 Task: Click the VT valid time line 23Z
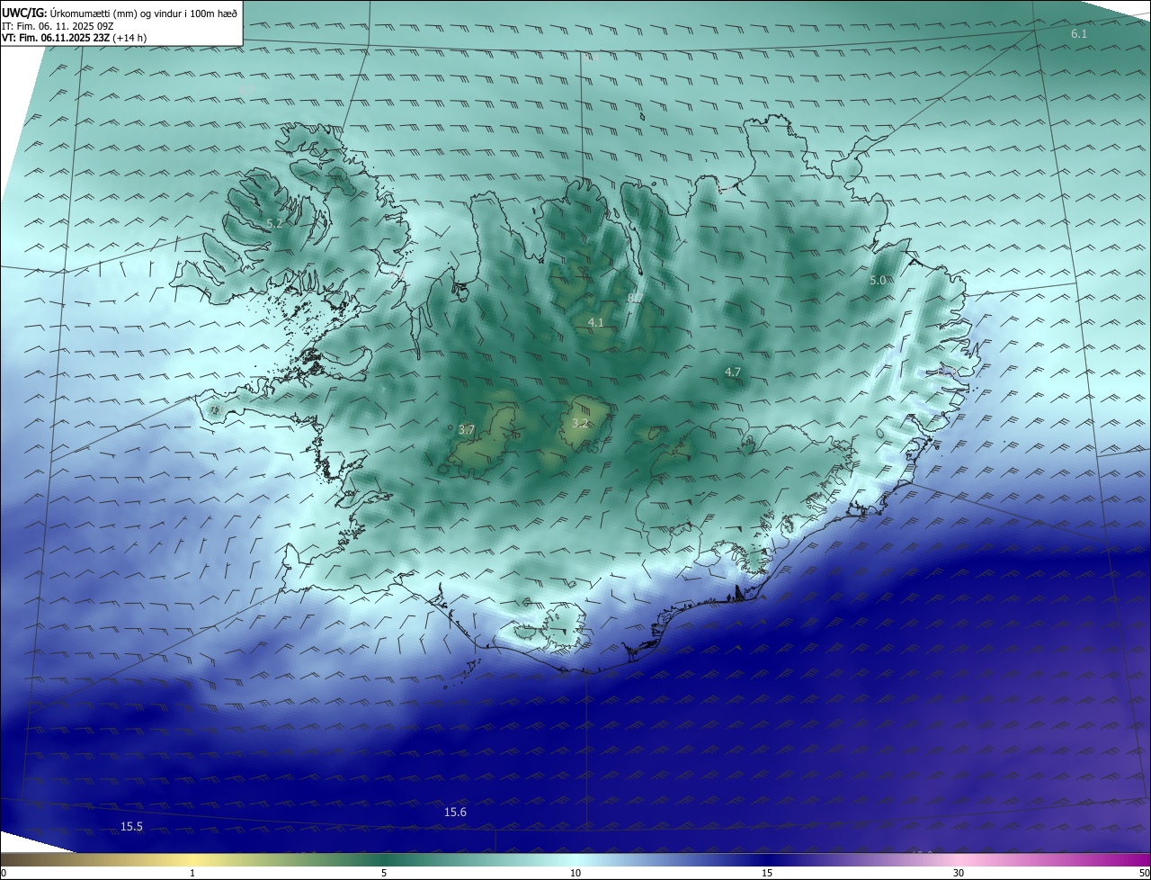[x=74, y=38]
